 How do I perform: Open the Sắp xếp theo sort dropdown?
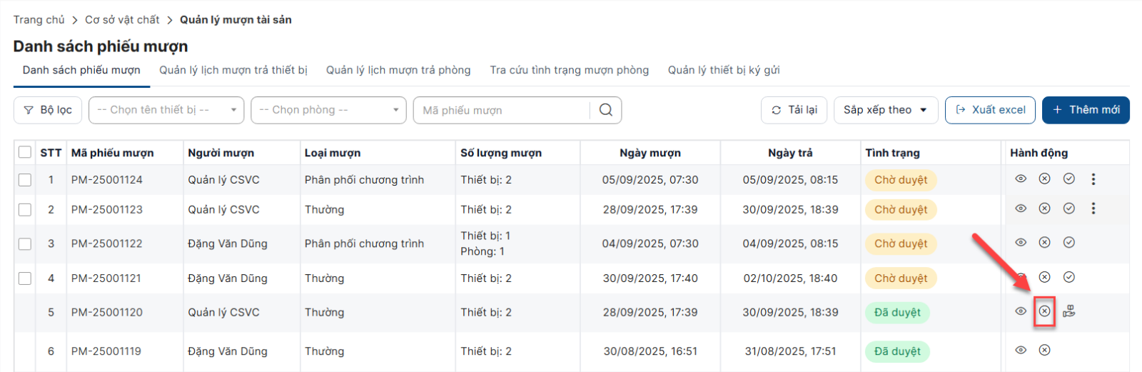click(885, 110)
